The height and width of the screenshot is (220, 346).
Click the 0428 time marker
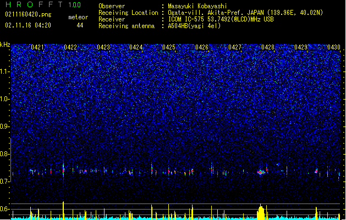(268, 47)
